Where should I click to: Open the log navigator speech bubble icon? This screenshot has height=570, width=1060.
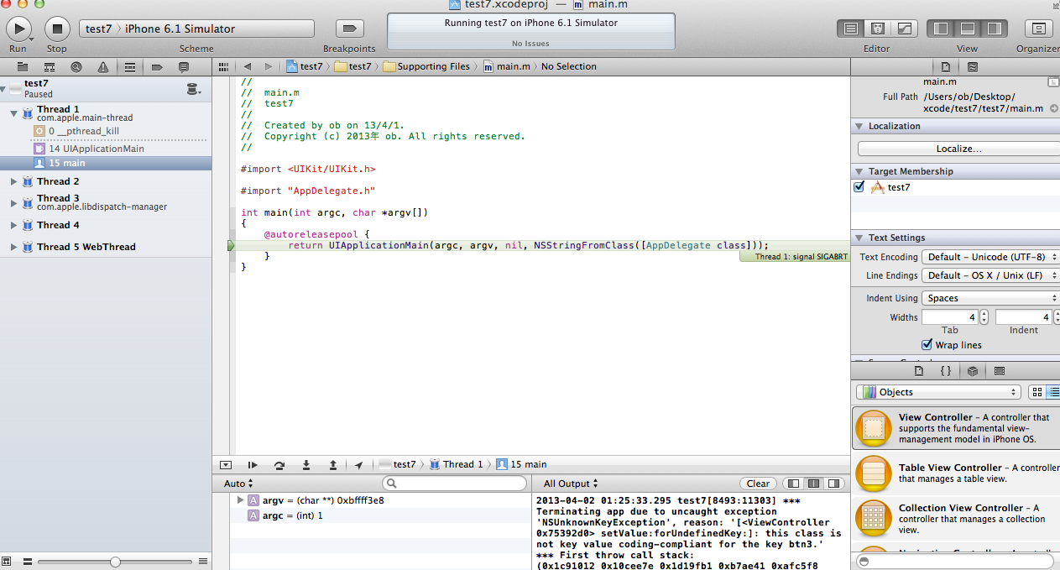coord(183,66)
